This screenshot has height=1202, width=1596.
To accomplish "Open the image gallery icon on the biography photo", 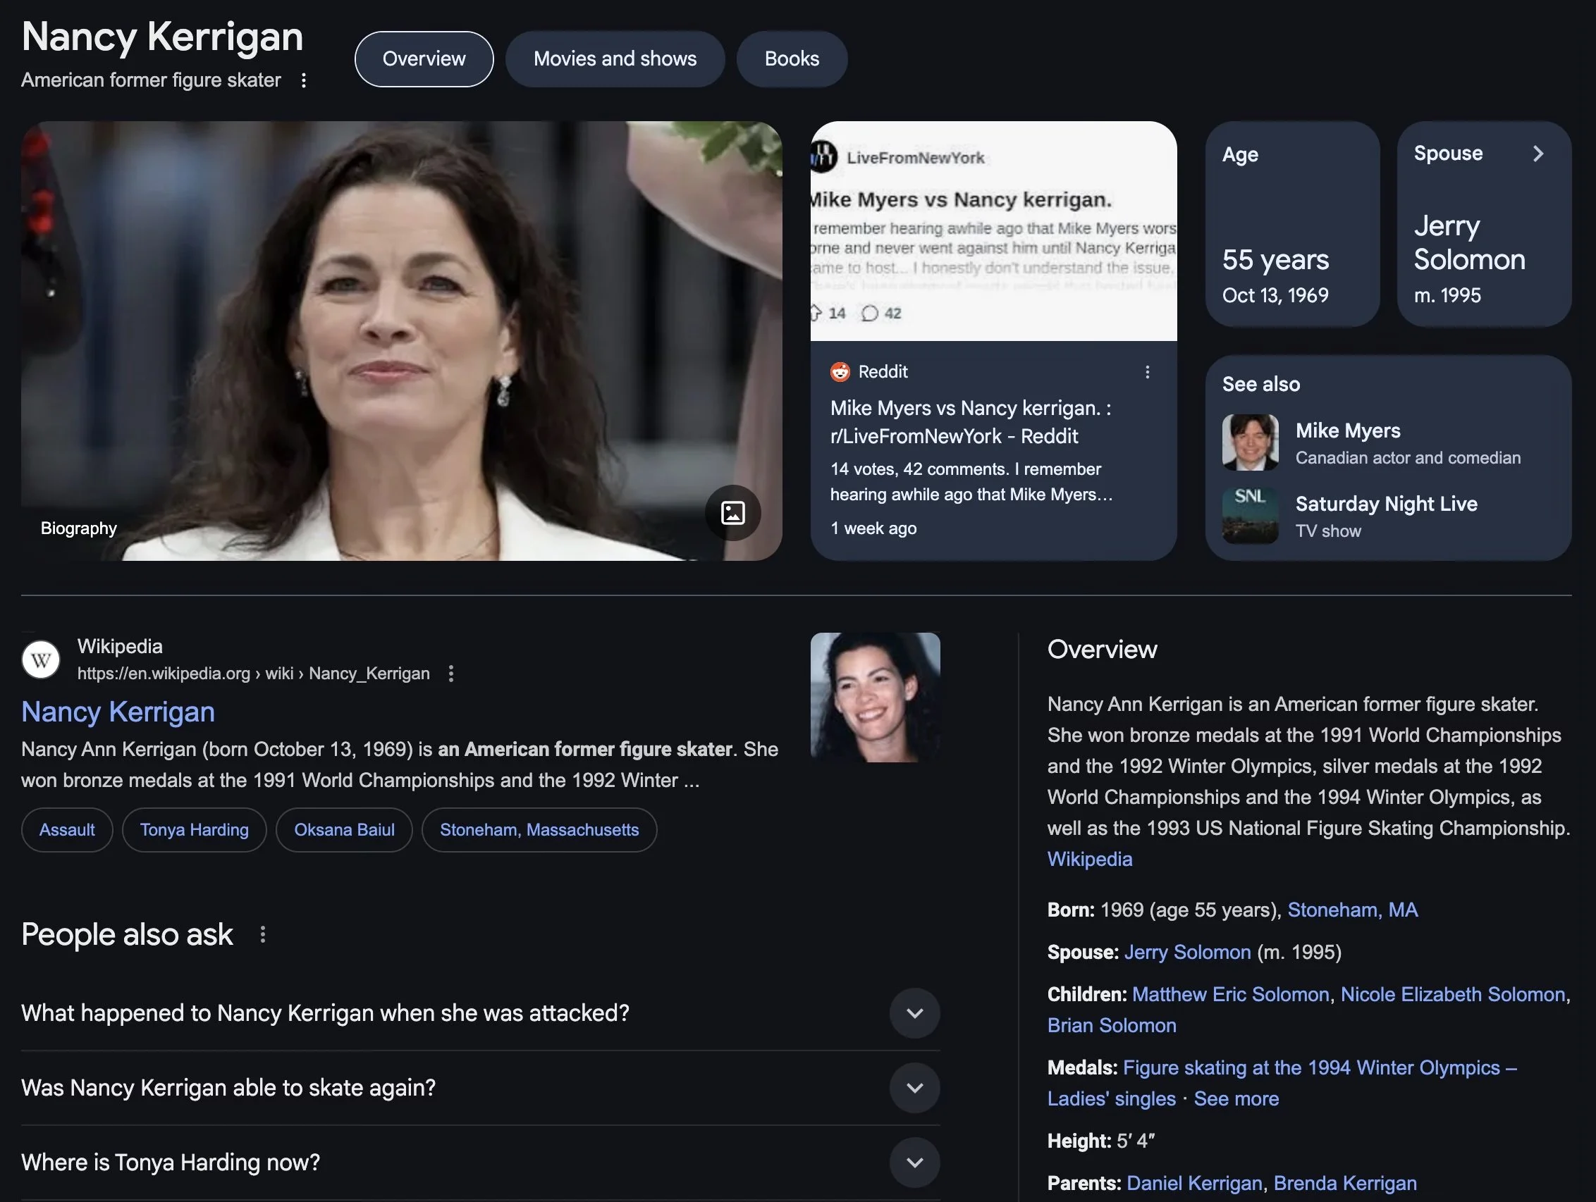I will point(732,513).
